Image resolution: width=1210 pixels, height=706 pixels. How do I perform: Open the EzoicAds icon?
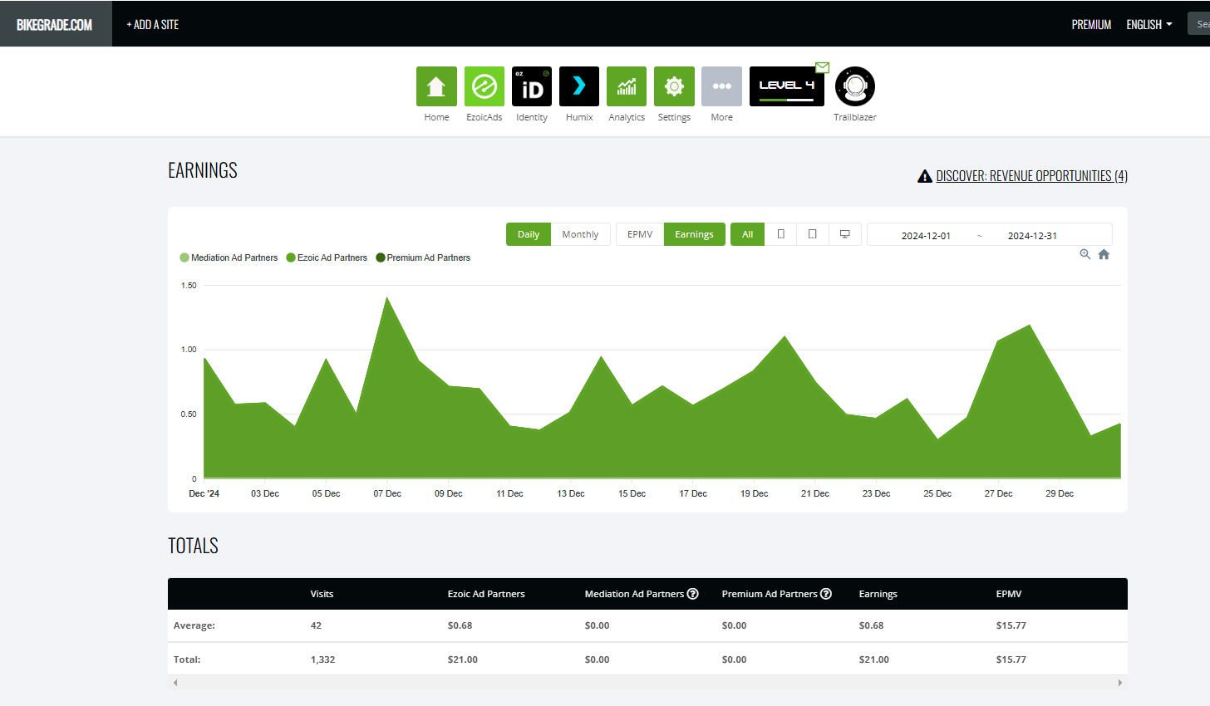pyautogui.click(x=484, y=86)
